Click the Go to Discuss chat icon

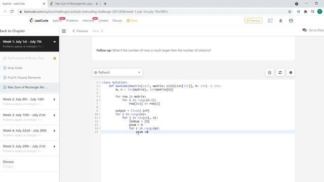tap(304, 30)
